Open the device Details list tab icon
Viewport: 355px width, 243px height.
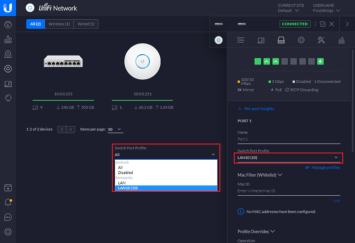pyautogui.click(x=241, y=40)
